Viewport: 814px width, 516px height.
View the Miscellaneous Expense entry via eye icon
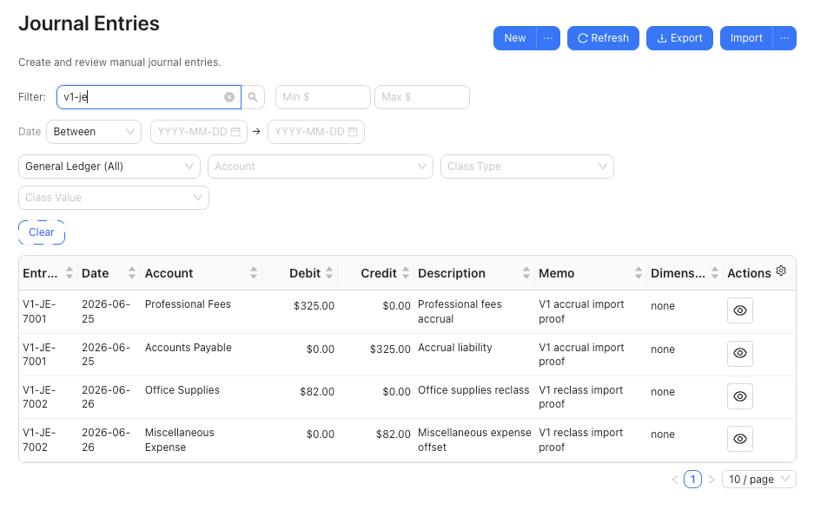click(x=740, y=439)
